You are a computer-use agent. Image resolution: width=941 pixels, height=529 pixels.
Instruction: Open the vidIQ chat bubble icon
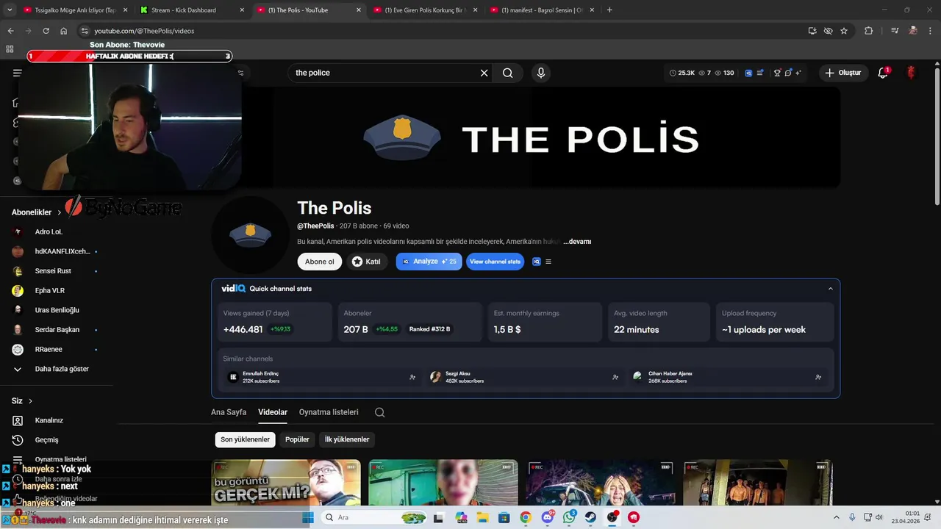click(x=788, y=73)
